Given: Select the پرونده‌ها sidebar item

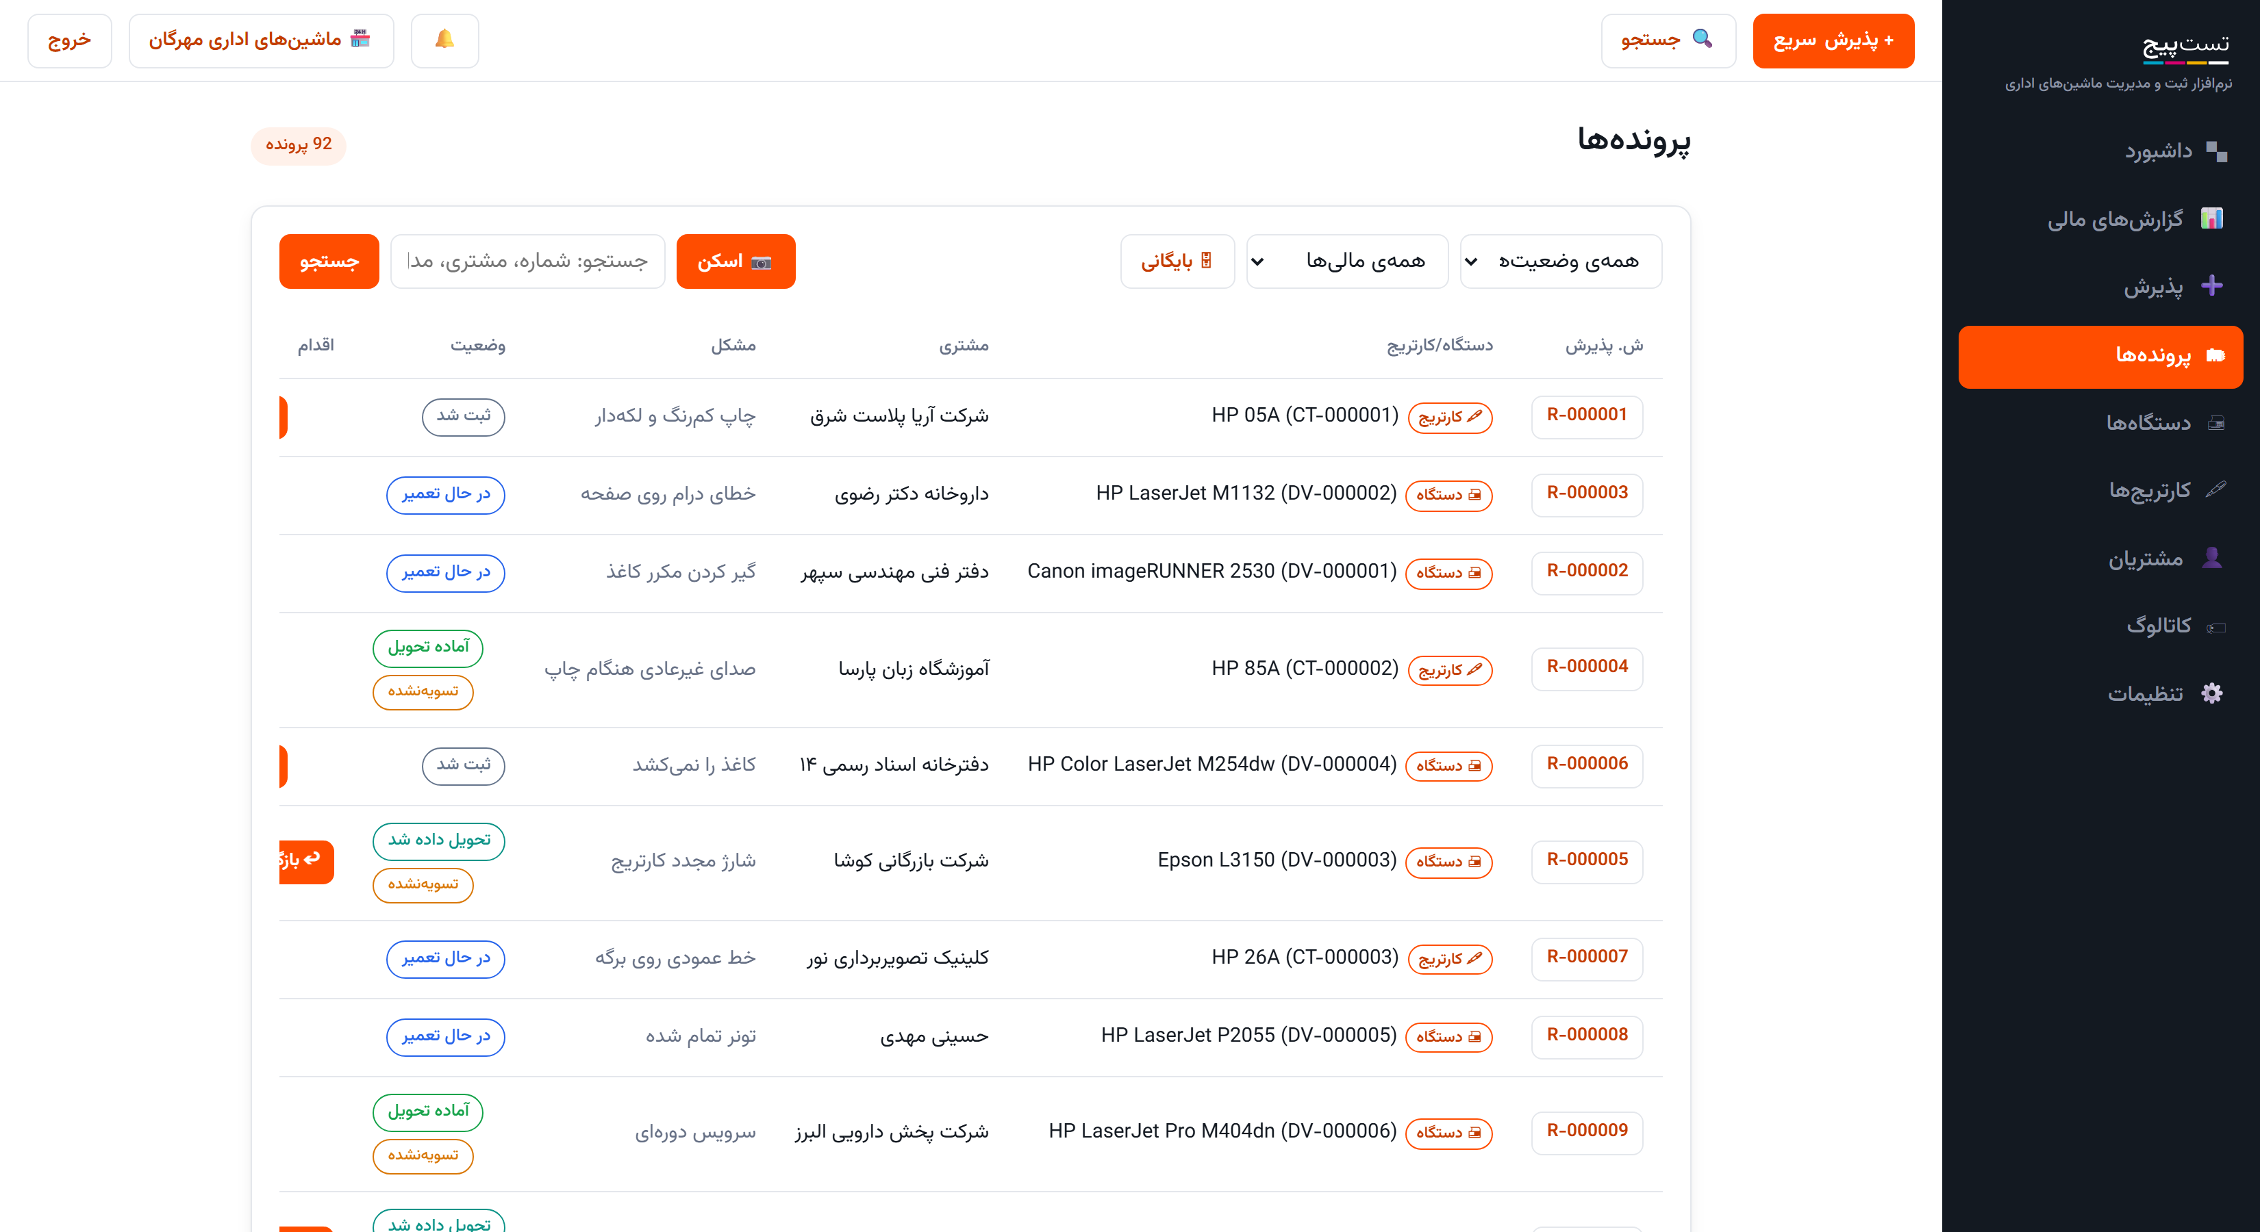Looking at the screenshot, I should tap(2100, 356).
